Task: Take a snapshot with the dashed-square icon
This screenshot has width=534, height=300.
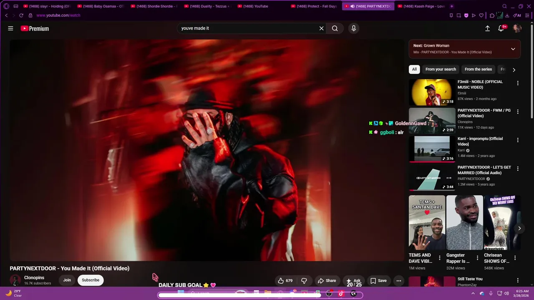Action: [x=458, y=15]
